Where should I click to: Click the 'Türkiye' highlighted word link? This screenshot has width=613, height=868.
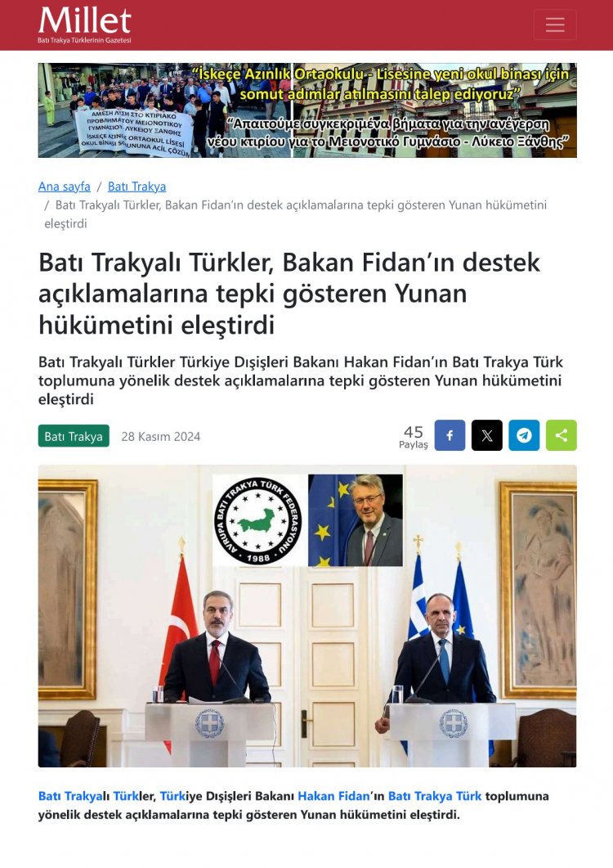pos(172,796)
